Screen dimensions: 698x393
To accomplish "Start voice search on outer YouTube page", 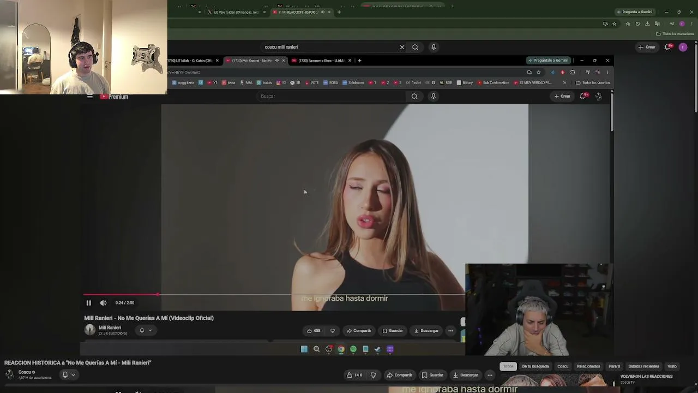I will tap(434, 47).
